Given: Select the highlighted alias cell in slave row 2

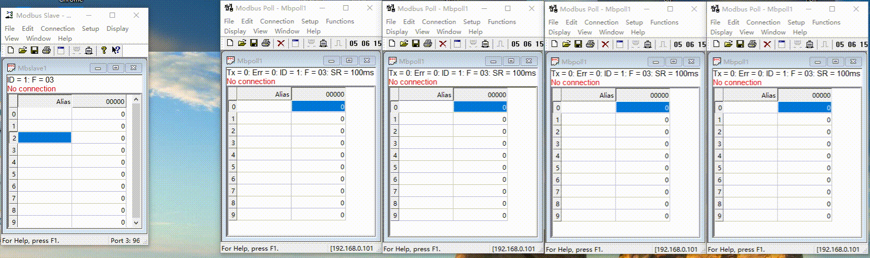Looking at the screenshot, I should tap(45, 138).
